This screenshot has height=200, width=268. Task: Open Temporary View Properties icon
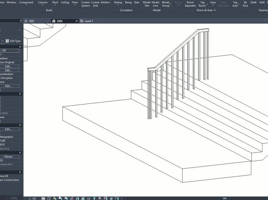100,198
